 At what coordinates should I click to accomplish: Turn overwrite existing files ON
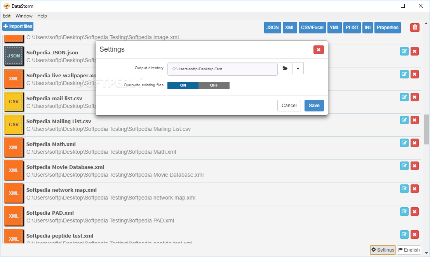point(183,85)
